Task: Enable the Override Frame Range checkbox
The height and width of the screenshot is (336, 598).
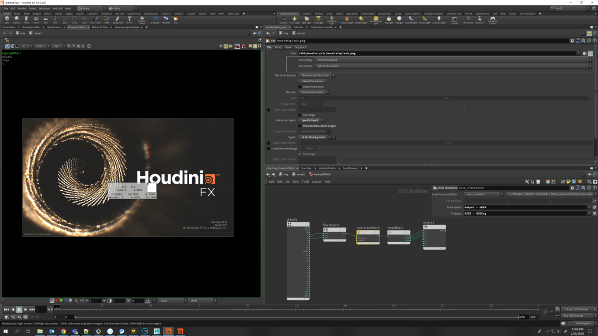Action: pyautogui.click(x=269, y=149)
